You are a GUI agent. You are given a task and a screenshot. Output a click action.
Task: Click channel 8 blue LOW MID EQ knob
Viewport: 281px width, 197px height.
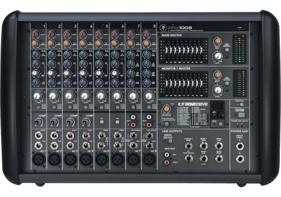pyautogui.click(x=146, y=73)
